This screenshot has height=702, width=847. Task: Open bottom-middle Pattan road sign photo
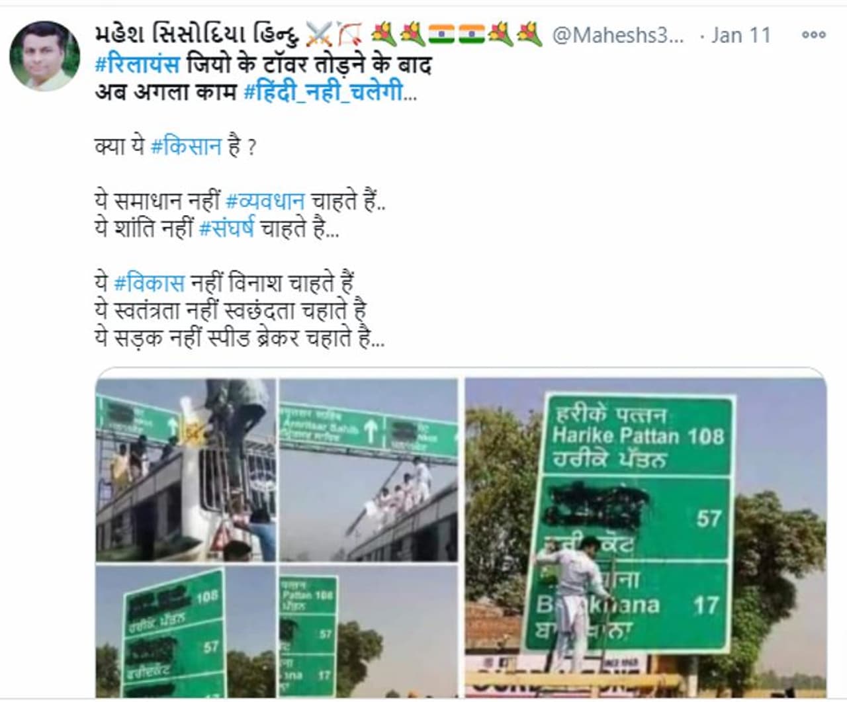[x=369, y=631]
